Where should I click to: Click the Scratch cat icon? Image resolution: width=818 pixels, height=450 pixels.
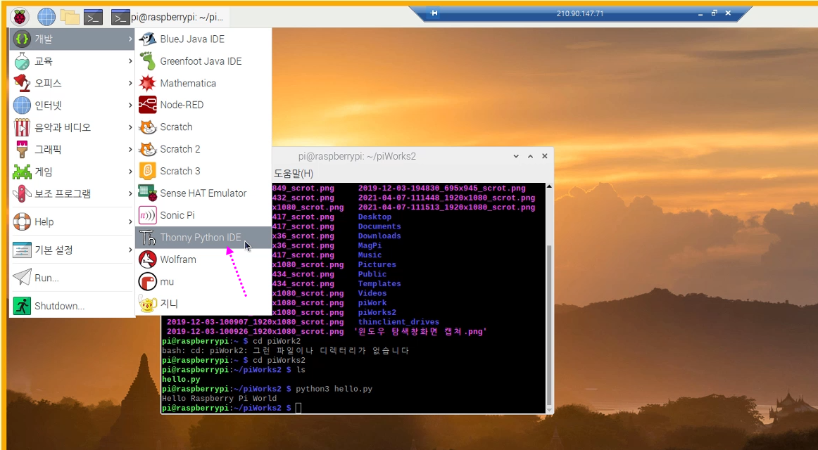(x=148, y=127)
